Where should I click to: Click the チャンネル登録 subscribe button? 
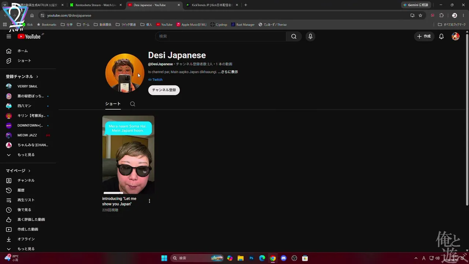[164, 90]
